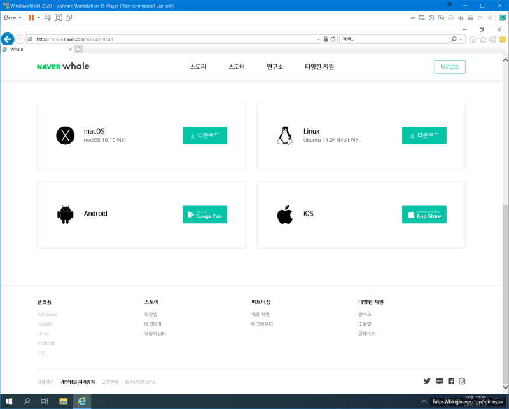Click footer Linux platform link
The height and width of the screenshot is (409, 509).
(x=43, y=334)
